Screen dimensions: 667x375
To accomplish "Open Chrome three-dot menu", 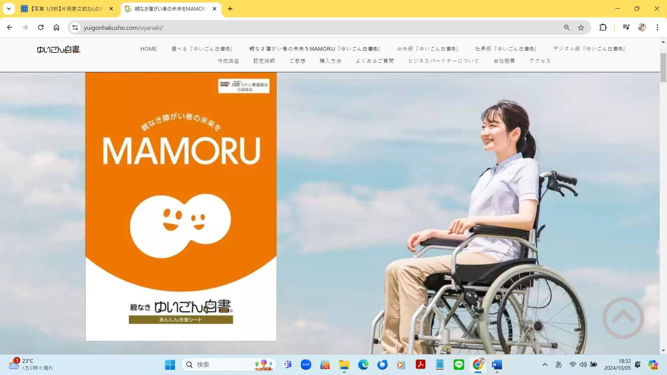I will coord(657,27).
